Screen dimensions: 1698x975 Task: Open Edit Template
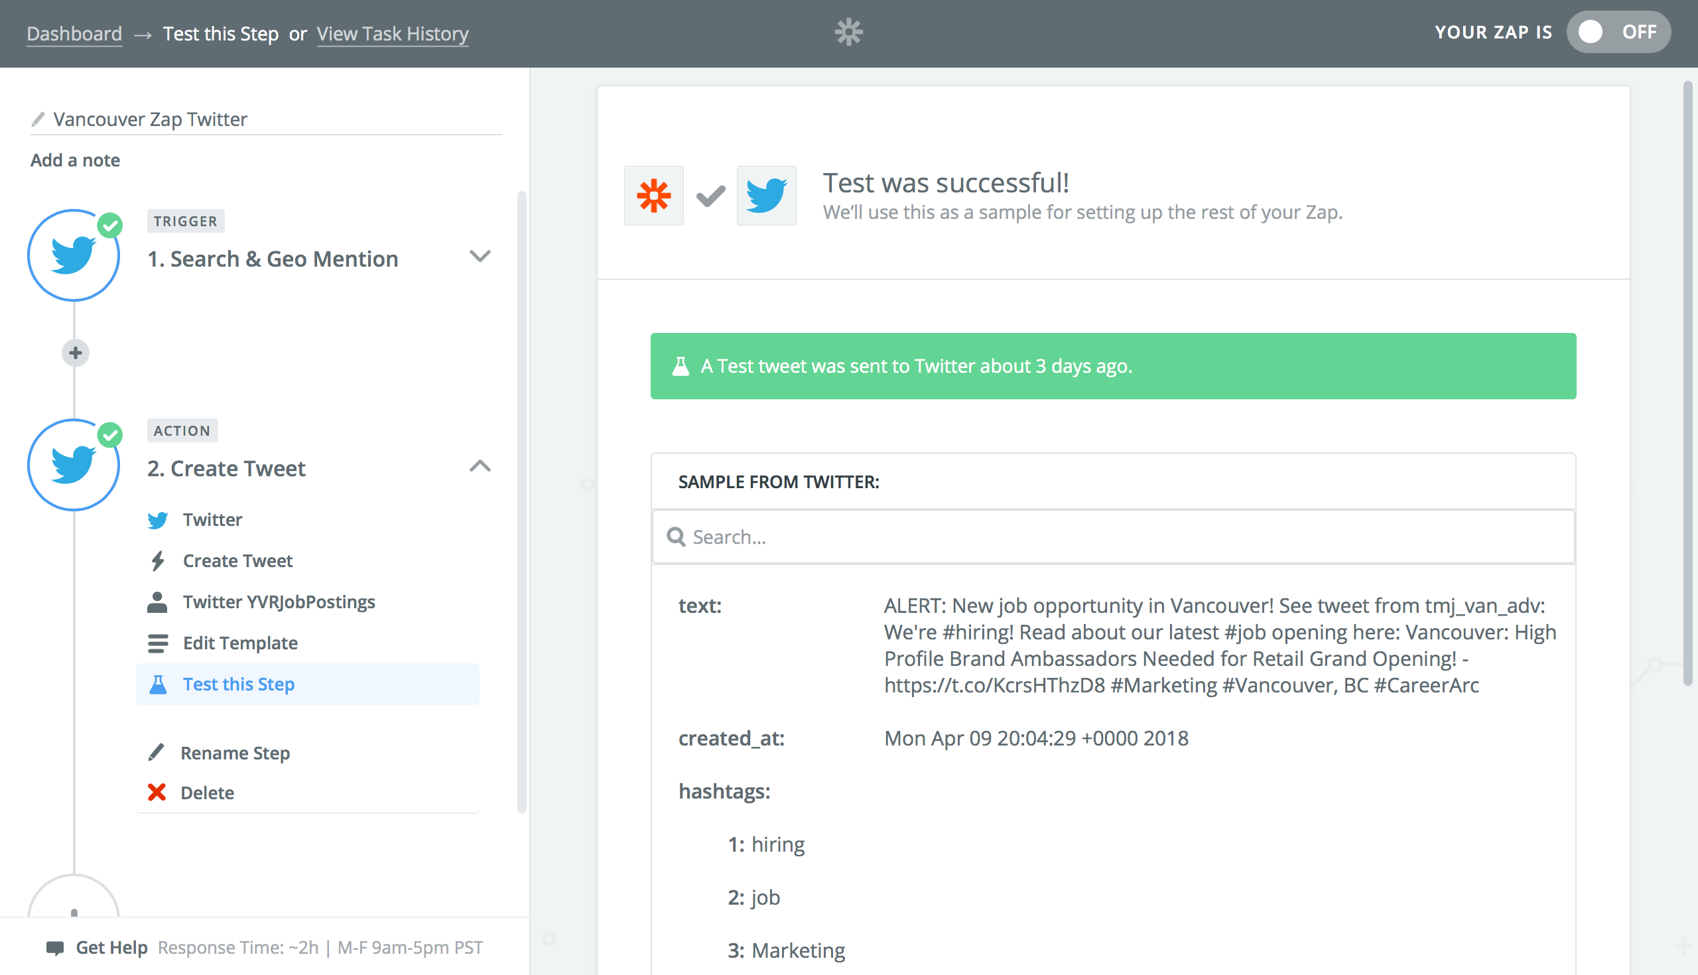point(308,643)
